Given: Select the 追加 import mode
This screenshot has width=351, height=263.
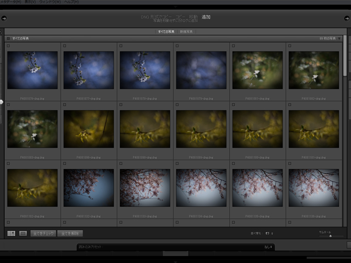Looking at the screenshot, I should click(x=206, y=17).
